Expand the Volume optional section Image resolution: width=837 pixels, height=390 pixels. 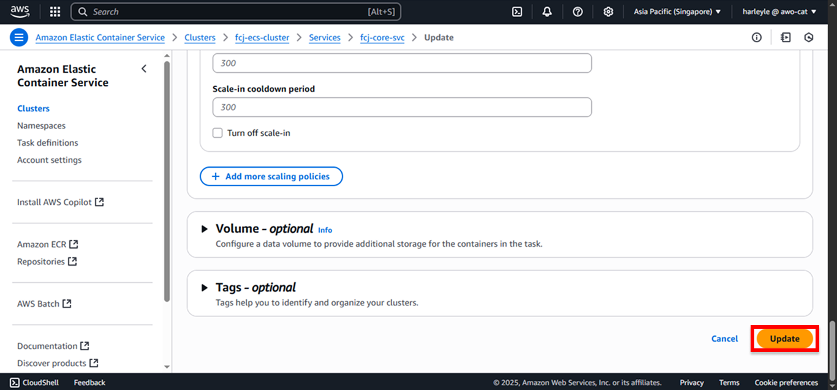pyautogui.click(x=205, y=229)
